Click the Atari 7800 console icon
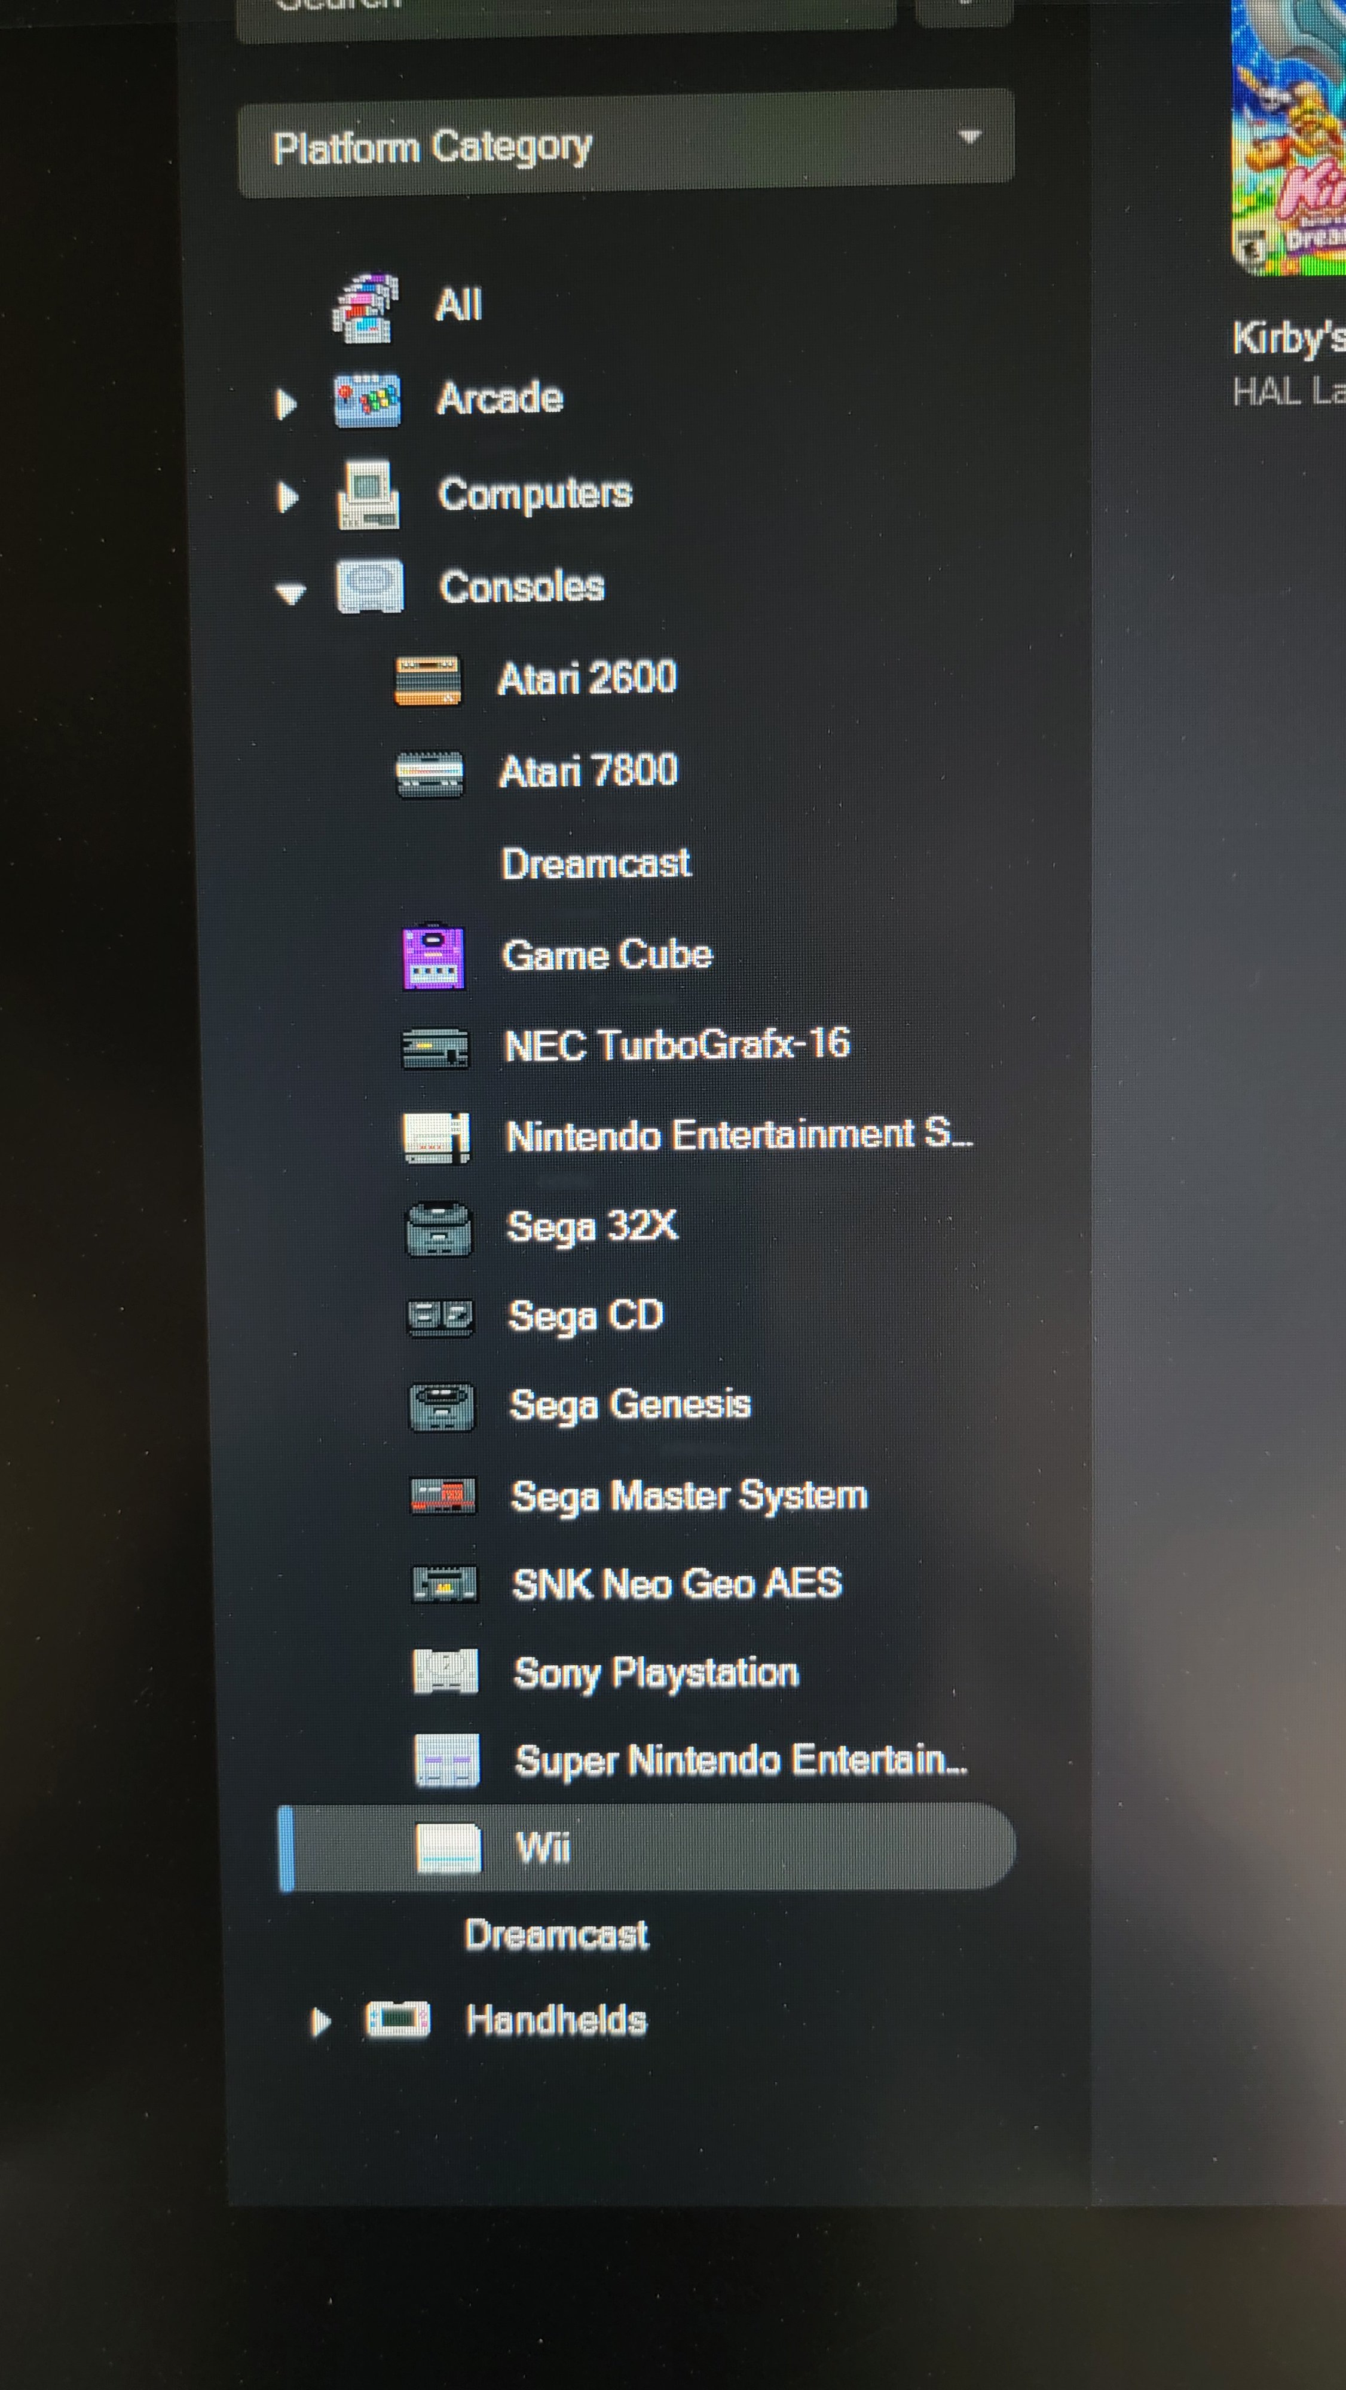 429,773
